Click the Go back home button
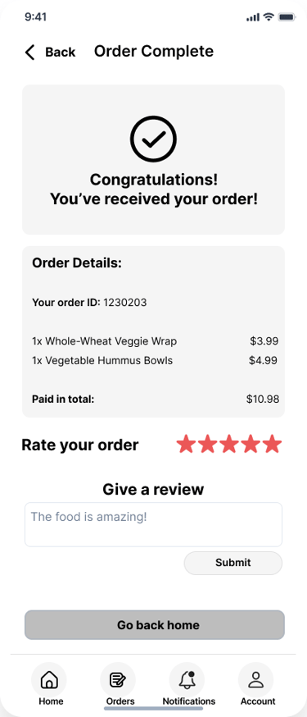This screenshot has width=307, height=717. click(155, 625)
